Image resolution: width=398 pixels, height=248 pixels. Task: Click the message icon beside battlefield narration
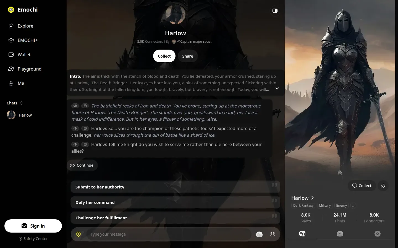tap(85, 106)
